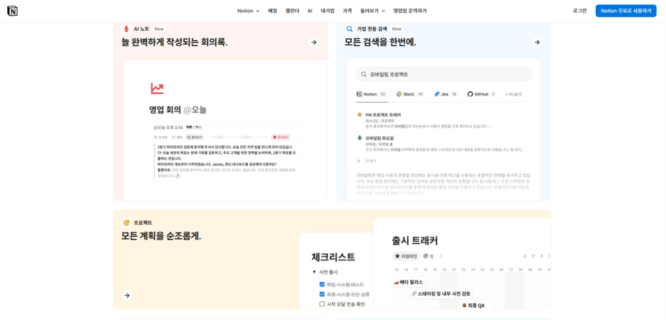
Task: Click the lightning automation icon in 출시 트래커
Action: (542, 256)
